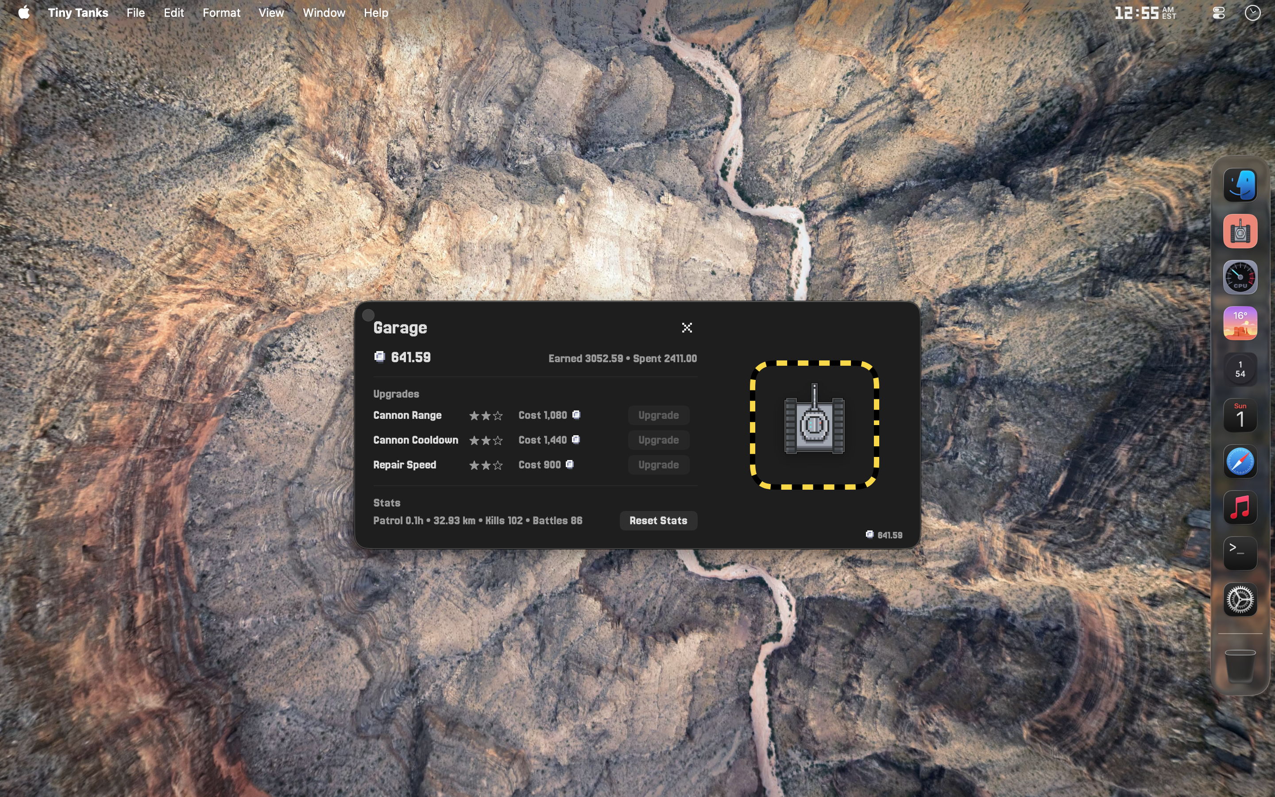Image resolution: width=1275 pixels, height=797 pixels.
Task: Open Tiny Tanks from the Dock
Action: pos(1239,230)
